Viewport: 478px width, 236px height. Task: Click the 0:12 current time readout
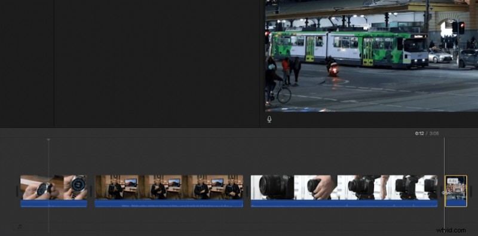coord(419,134)
